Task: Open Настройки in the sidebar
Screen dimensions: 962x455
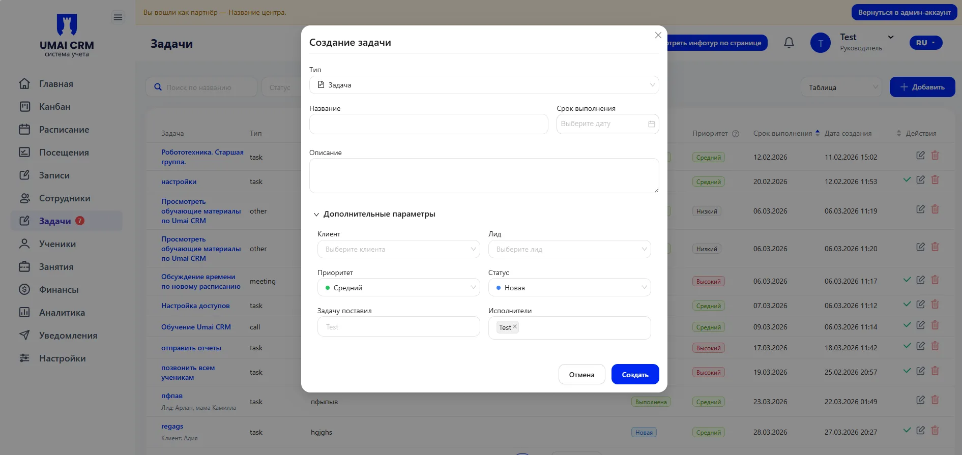Action: pyautogui.click(x=66, y=358)
